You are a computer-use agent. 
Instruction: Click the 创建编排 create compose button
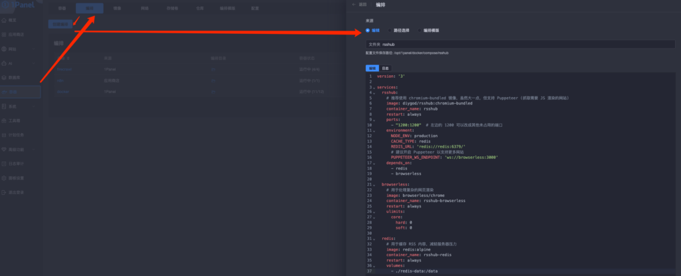click(x=61, y=24)
